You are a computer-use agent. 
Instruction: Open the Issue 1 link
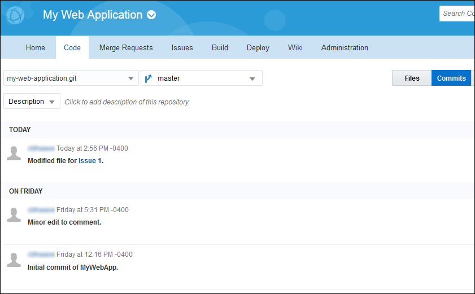pyautogui.click(x=90, y=161)
